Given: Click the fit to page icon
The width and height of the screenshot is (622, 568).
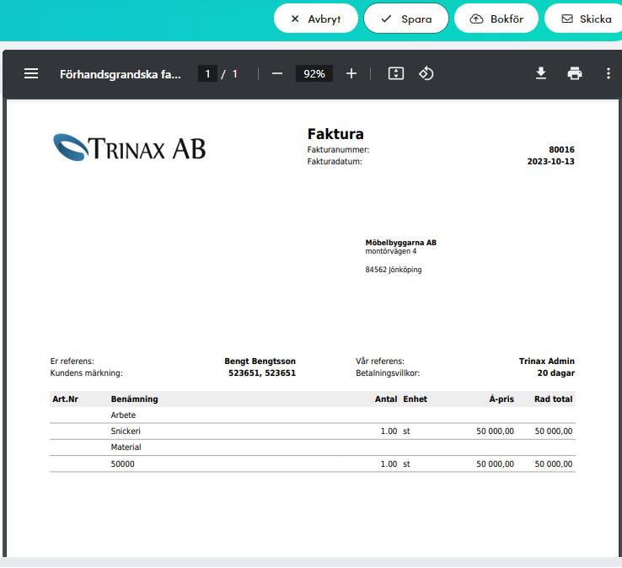Looking at the screenshot, I should click(396, 74).
